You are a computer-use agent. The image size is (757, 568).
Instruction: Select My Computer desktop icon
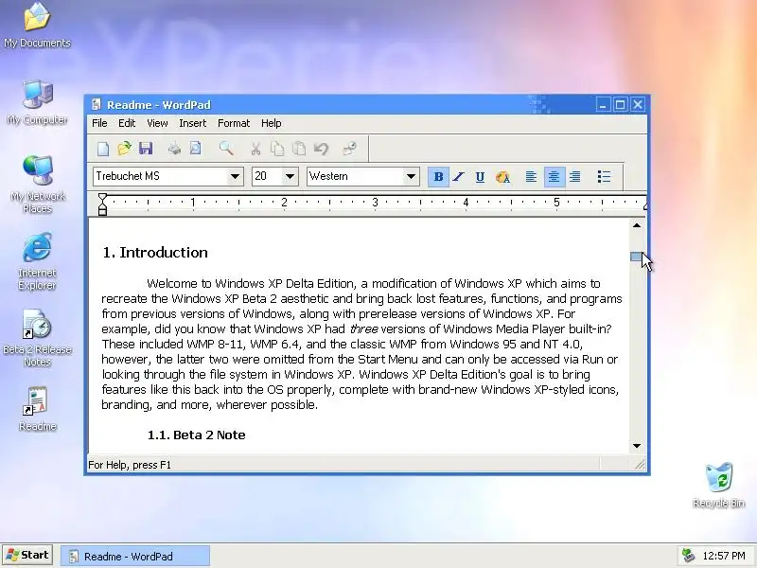point(37,102)
